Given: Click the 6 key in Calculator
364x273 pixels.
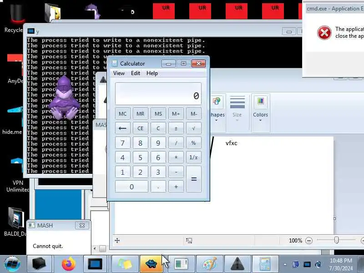Looking at the screenshot, I should point(158,157).
